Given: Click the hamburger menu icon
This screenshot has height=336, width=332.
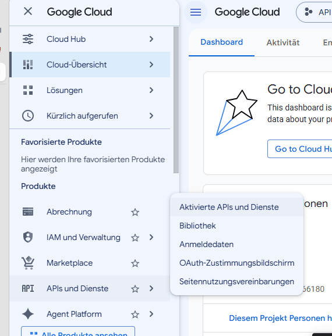Looking at the screenshot, I should (x=196, y=12).
